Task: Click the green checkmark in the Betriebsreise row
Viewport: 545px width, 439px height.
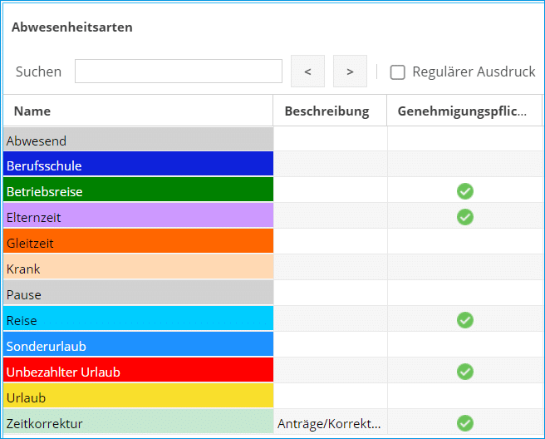Action: [465, 191]
